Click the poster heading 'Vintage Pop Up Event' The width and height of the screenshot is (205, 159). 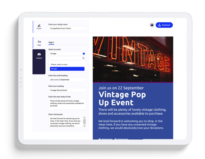pyautogui.click(x=122, y=98)
